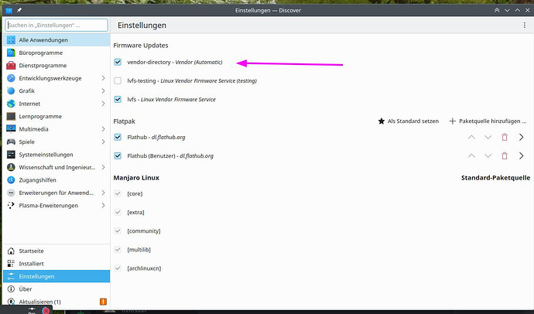Click the Erweiterungen für Anwend icon
The image size is (534, 314).
pos(11,193)
